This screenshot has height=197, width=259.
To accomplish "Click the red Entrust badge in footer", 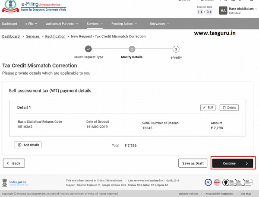I will point(217,182).
